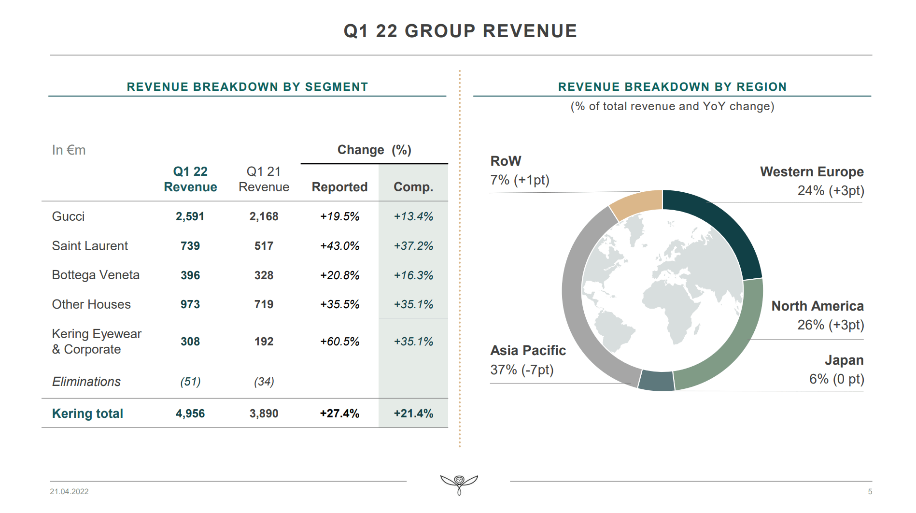Viewport: 916px width, 513px height.
Task: Click Bottega Veneta revenue '396'
Action: pyautogui.click(x=190, y=275)
